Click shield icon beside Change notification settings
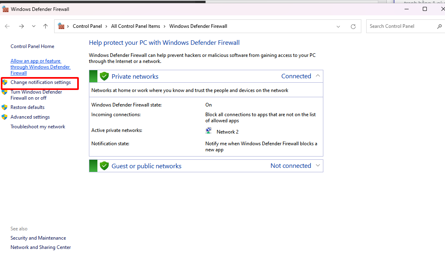445x257 pixels. (x=4, y=82)
